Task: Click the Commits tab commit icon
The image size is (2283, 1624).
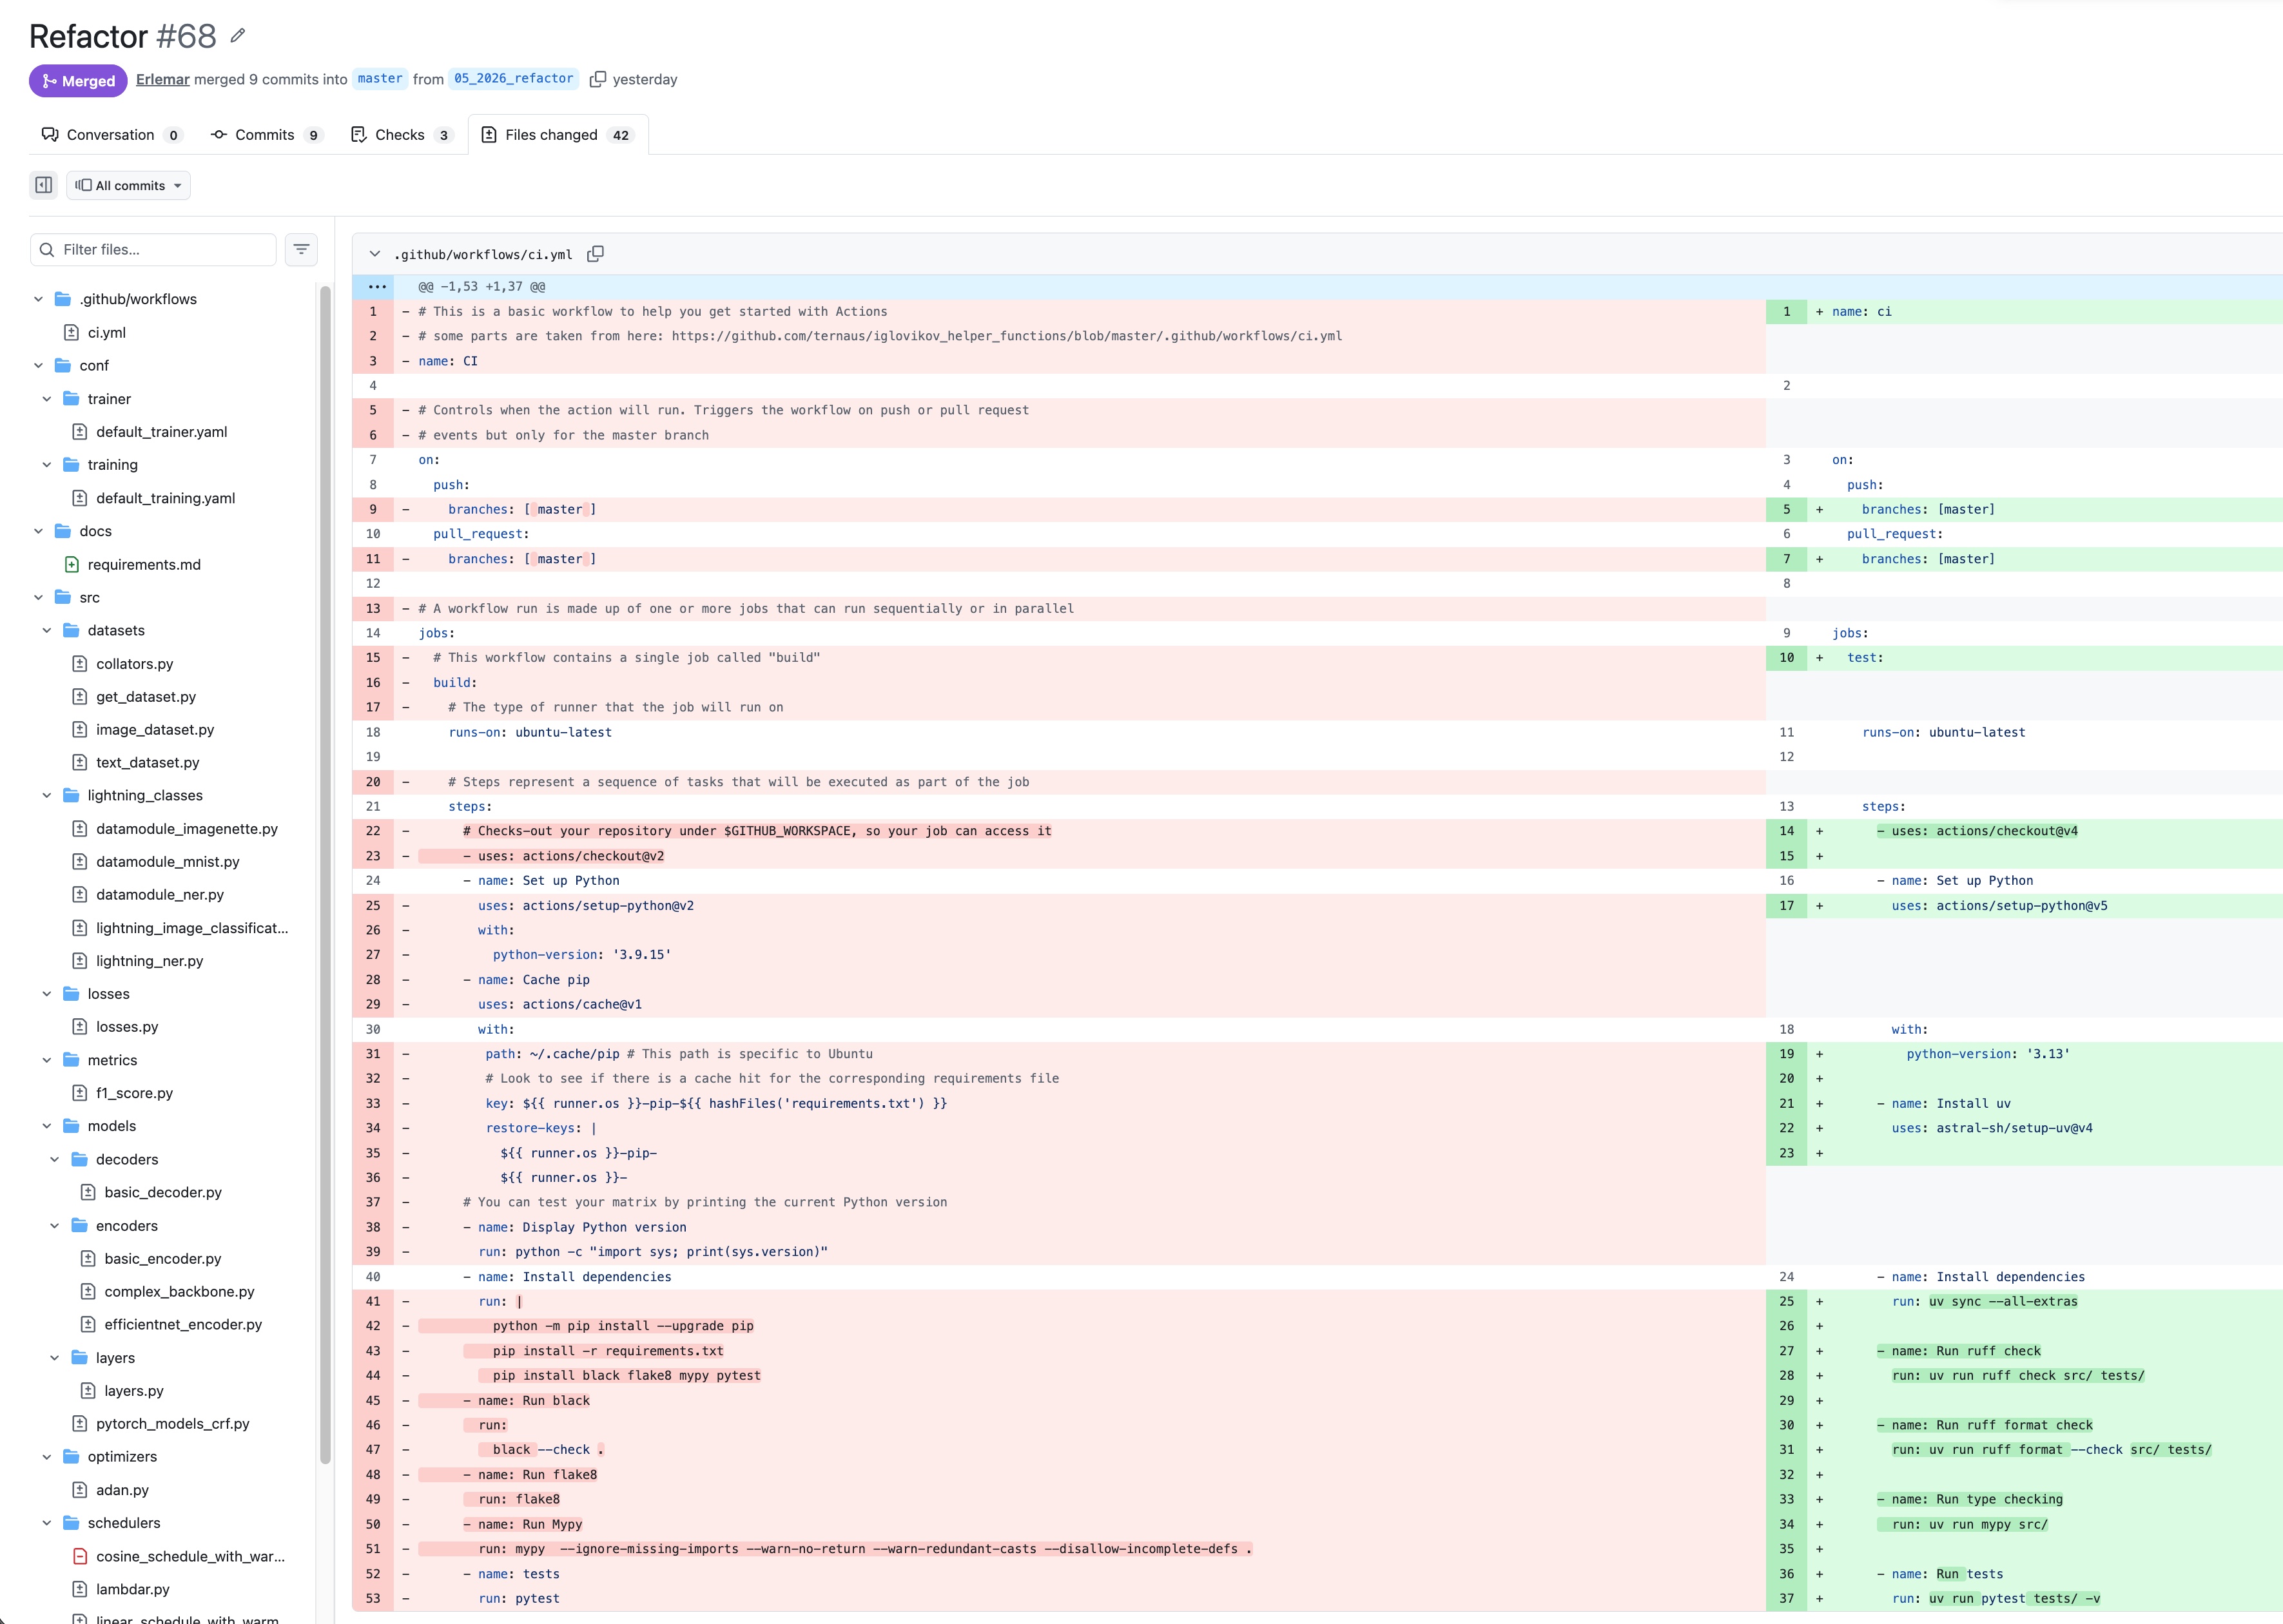Action: click(219, 134)
